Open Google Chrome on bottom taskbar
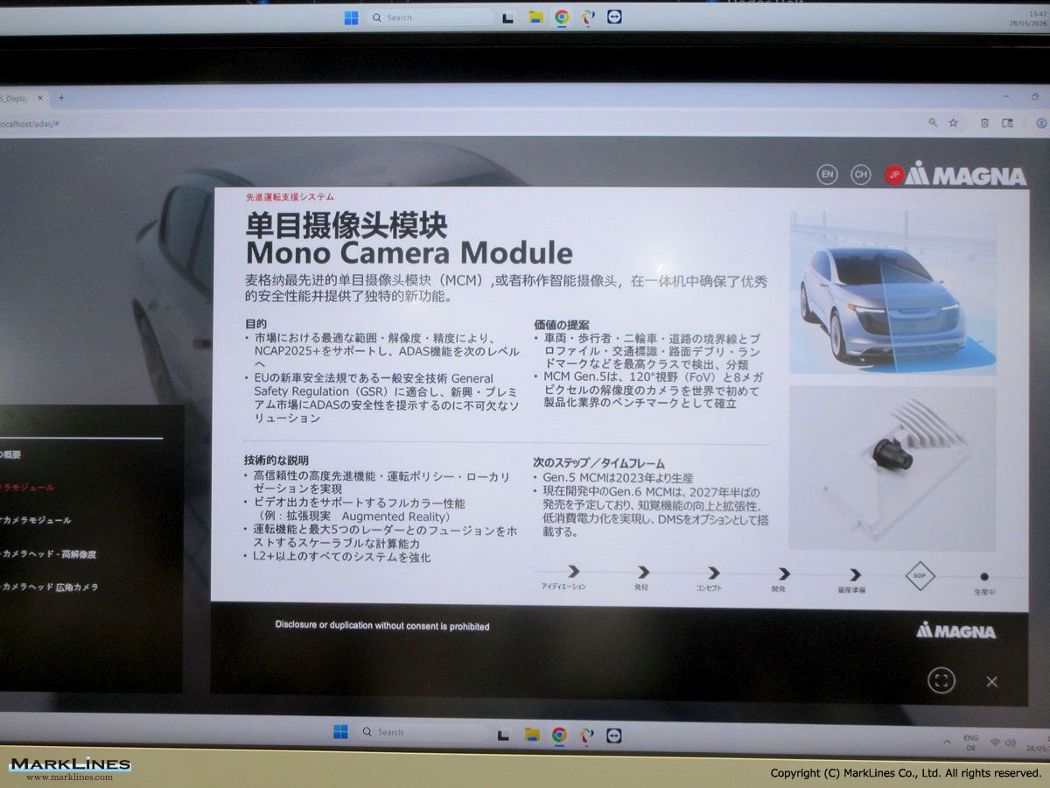The width and height of the screenshot is (1050, 788). (x=559, y=735)
